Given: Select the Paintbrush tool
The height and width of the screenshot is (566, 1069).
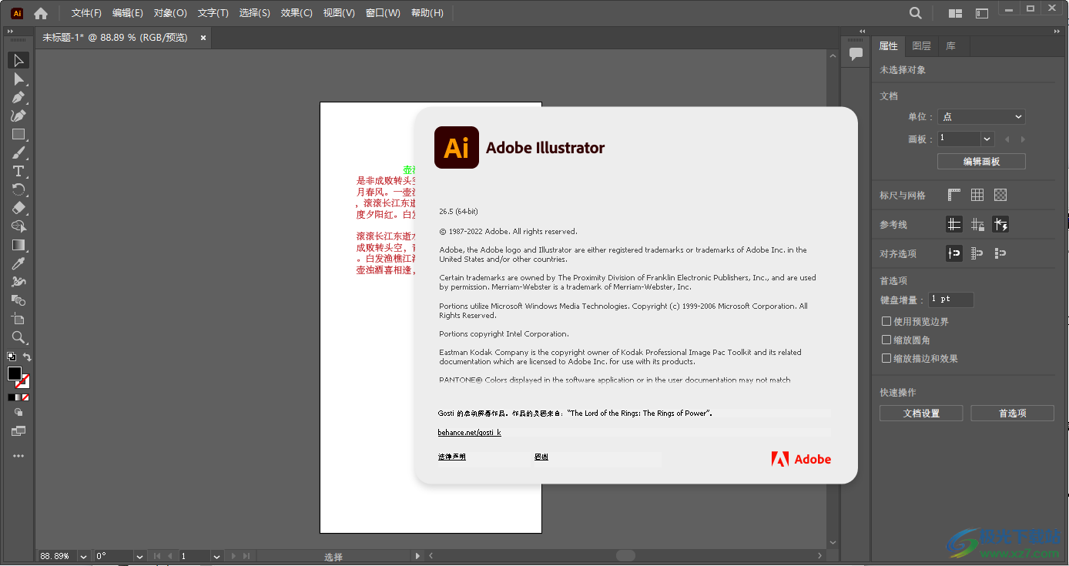Looking at the screenshot, I should point(18,152).
